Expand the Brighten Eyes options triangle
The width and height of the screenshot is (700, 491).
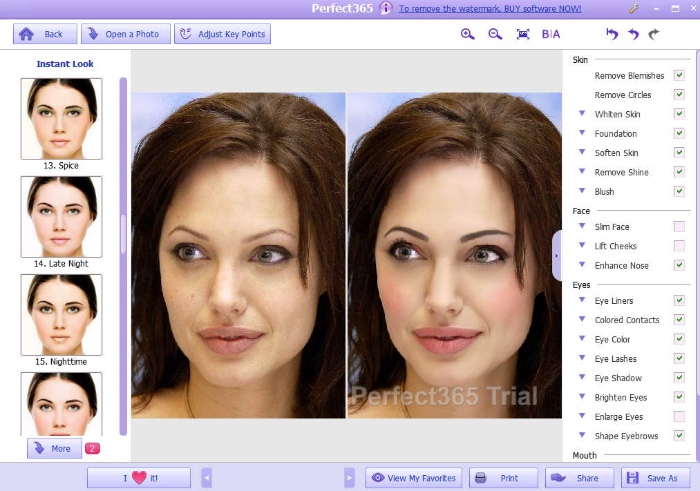click(582, 396)
